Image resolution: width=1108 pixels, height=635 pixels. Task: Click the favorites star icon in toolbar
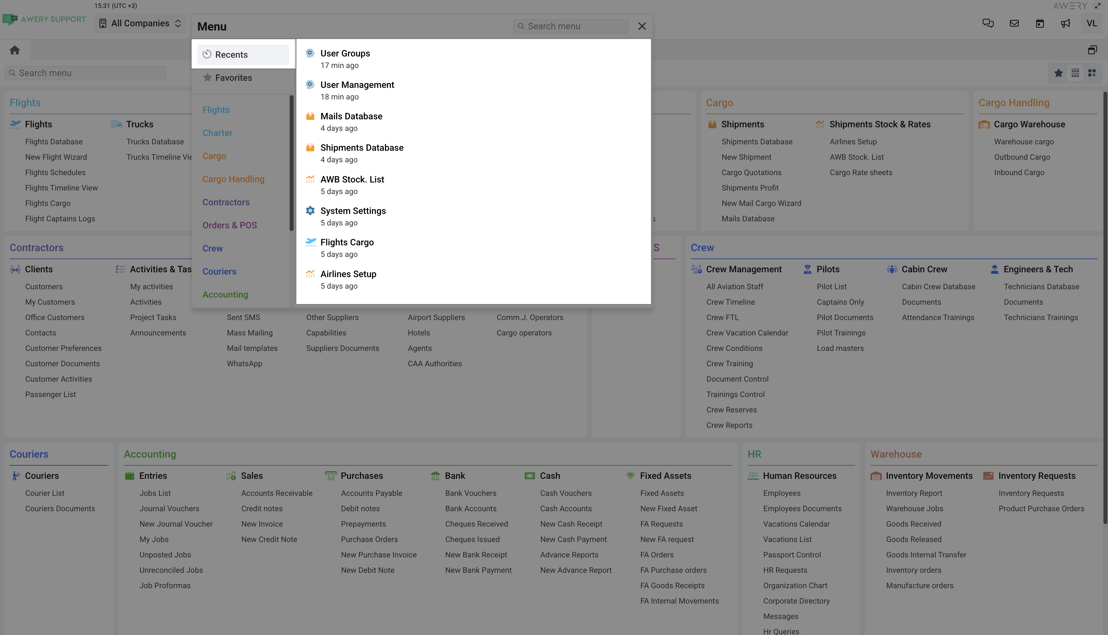pos(1058,73)
